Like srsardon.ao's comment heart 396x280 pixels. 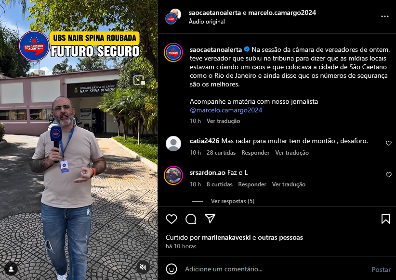click(x=389, y=175)
